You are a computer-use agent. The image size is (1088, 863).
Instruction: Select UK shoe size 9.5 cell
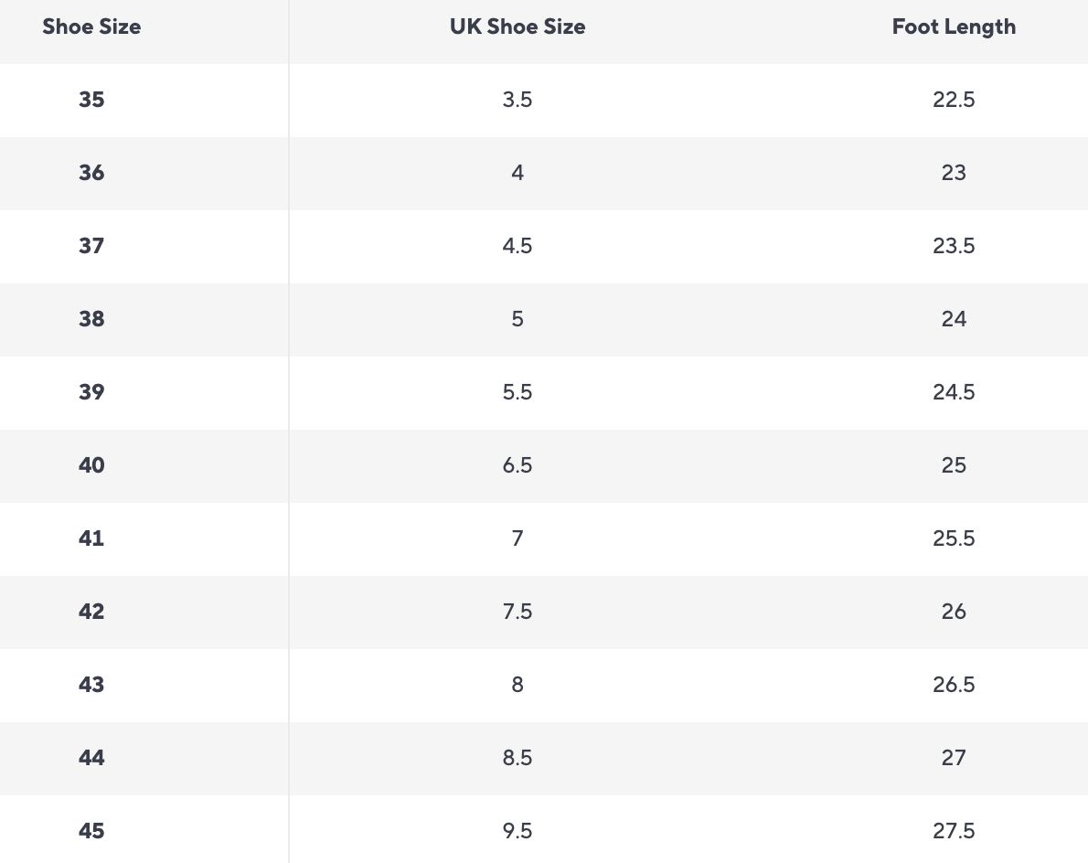(x=517, y=831)
